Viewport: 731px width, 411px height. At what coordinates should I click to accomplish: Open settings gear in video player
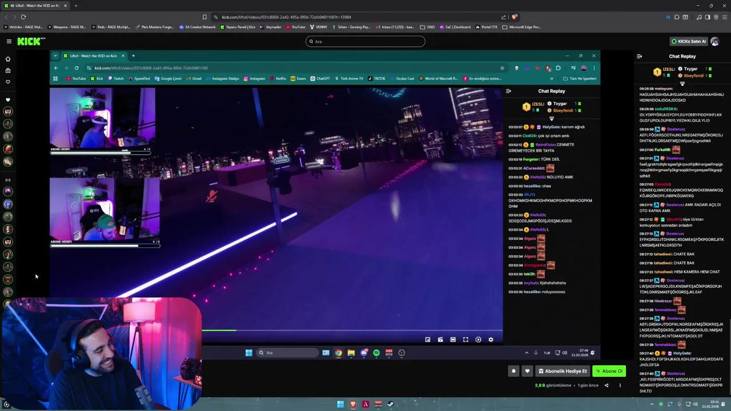tap(491, 340)
